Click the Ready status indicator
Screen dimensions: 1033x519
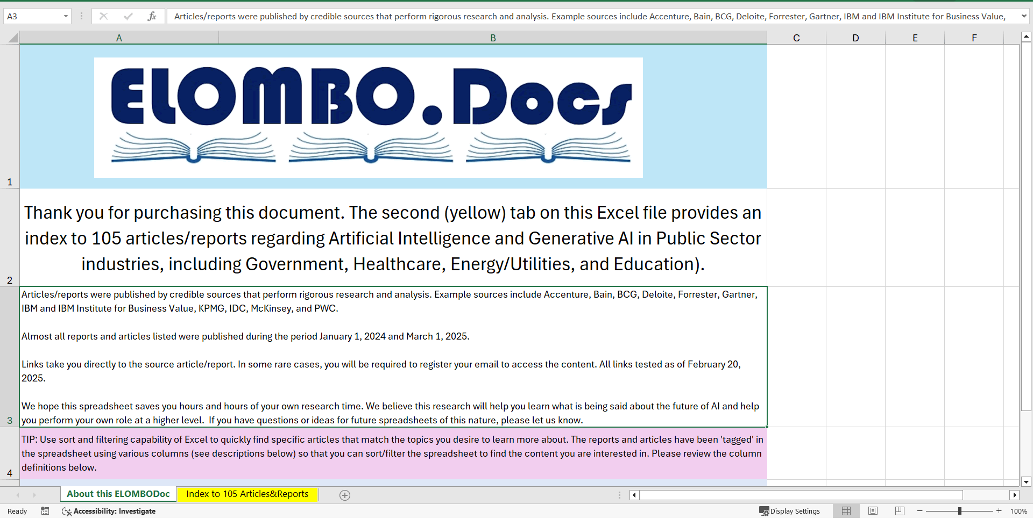tap(17, 511)
